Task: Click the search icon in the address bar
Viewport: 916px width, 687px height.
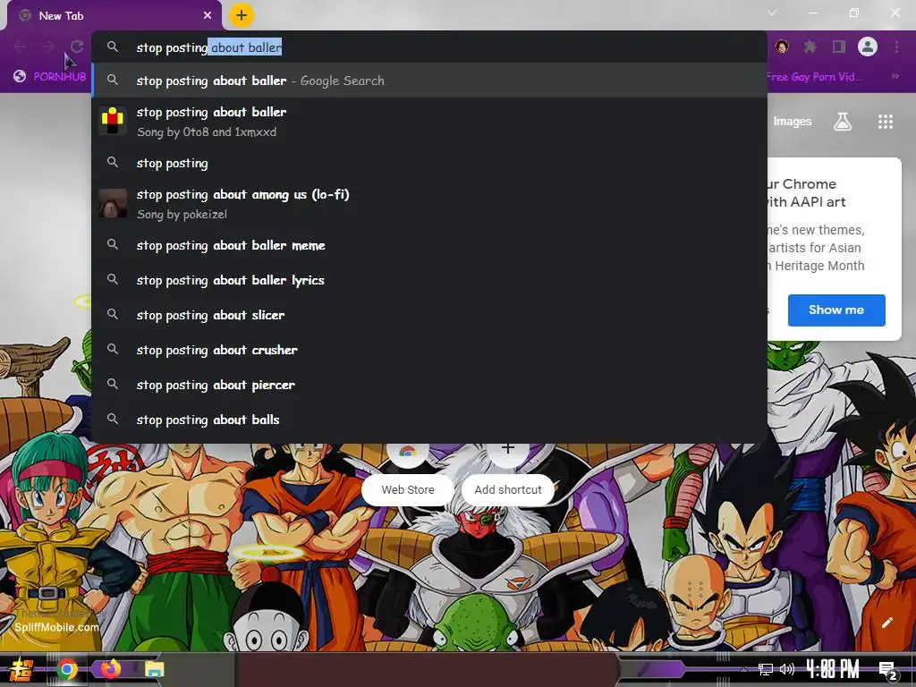Action: pyautogui.click(x=113, y=47)
